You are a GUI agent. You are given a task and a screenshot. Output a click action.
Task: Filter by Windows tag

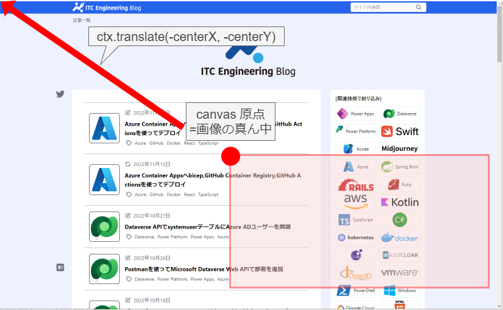[x=399, y=290]
